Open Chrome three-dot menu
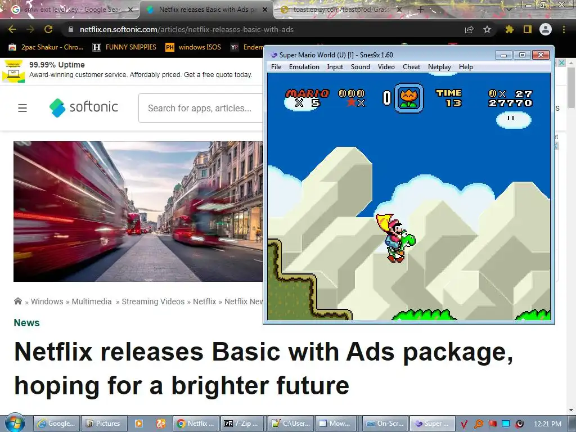 pyautogui.click(x=564, y=29)
